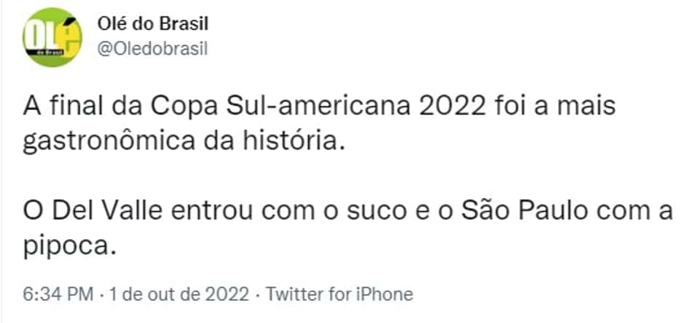Open the 1 de out de 2022 date
692x323 pixels.
coord(178,295)
